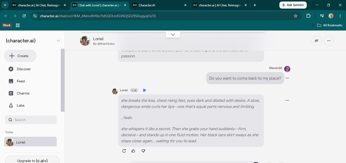Expand the pinned panel chevron

coord(173,34)
